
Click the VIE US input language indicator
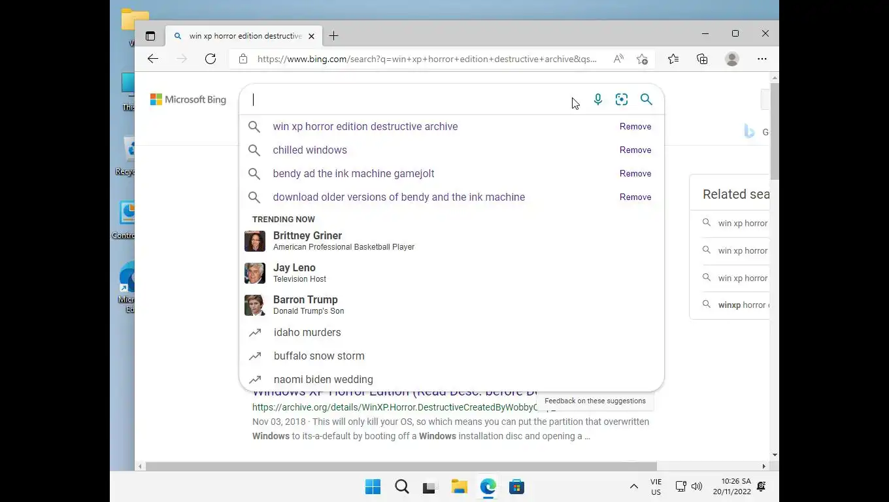(x=656, y=487)
